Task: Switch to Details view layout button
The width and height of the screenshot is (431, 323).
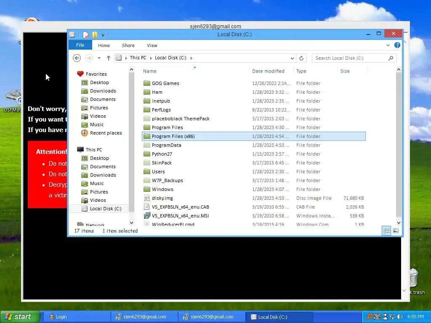Action: (386, 231)
